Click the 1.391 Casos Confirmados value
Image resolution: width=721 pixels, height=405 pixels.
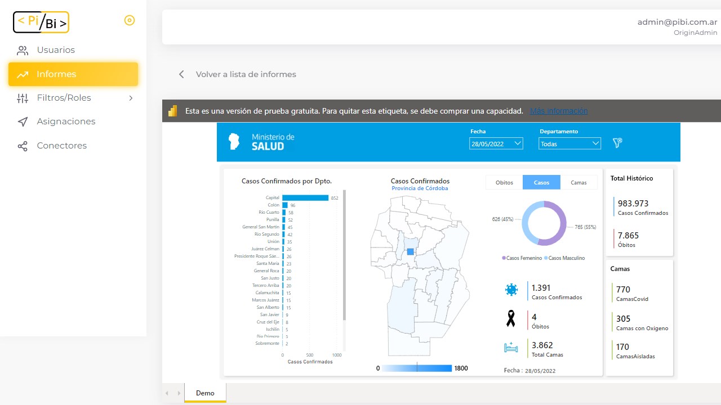541,287
